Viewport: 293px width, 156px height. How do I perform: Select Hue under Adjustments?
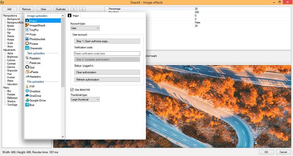pos(9,74)
